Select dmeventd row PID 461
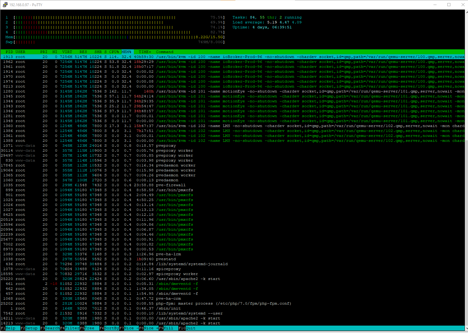The width and height of the screenshot is (468, 333). click(233, 284)
